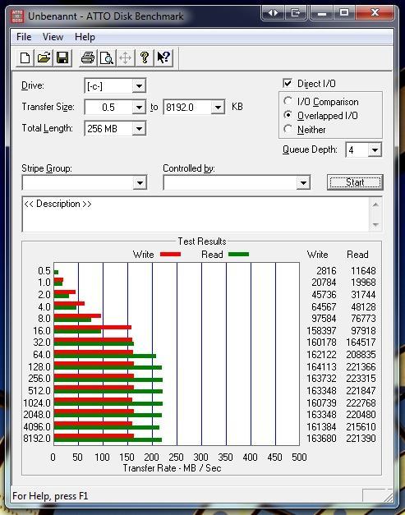Close the ATTO Disk Benchmark window
This screenshot has width=405, height=515.
click(375, 13)
